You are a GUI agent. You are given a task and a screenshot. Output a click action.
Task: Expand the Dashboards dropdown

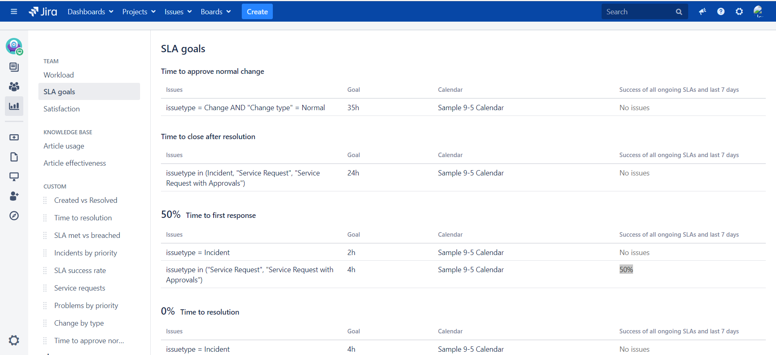pos(90,12)
